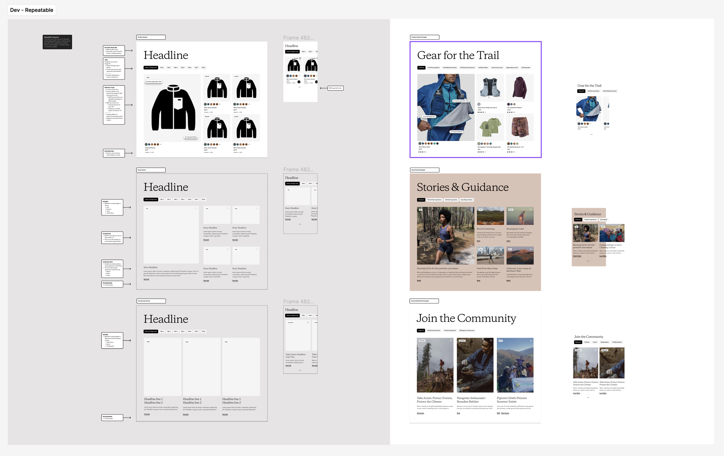
Task: Select the Trail Running Shorts tab
Action: (x=433, y=68)
